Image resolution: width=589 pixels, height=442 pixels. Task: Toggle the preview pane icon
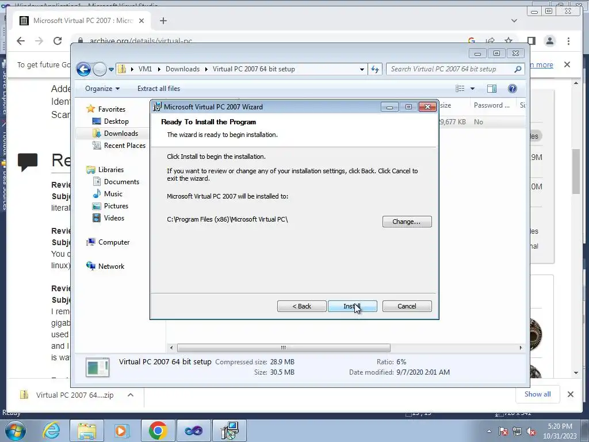point(492,89)
